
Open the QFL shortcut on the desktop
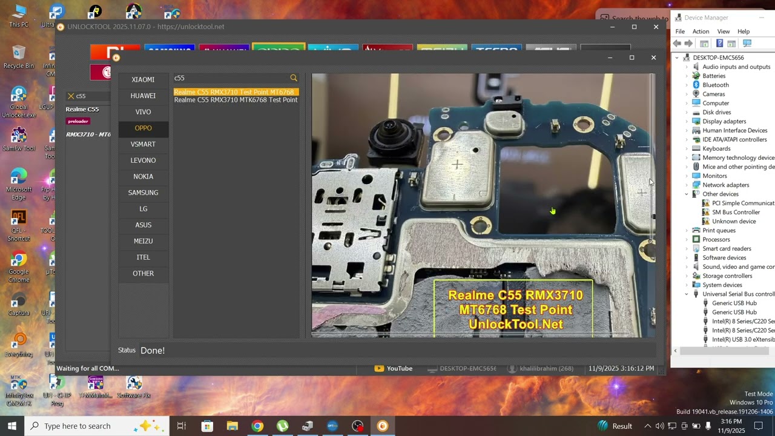pos(19,225)
